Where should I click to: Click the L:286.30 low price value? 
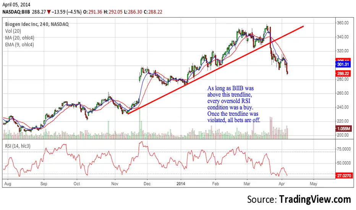(133, 12)
